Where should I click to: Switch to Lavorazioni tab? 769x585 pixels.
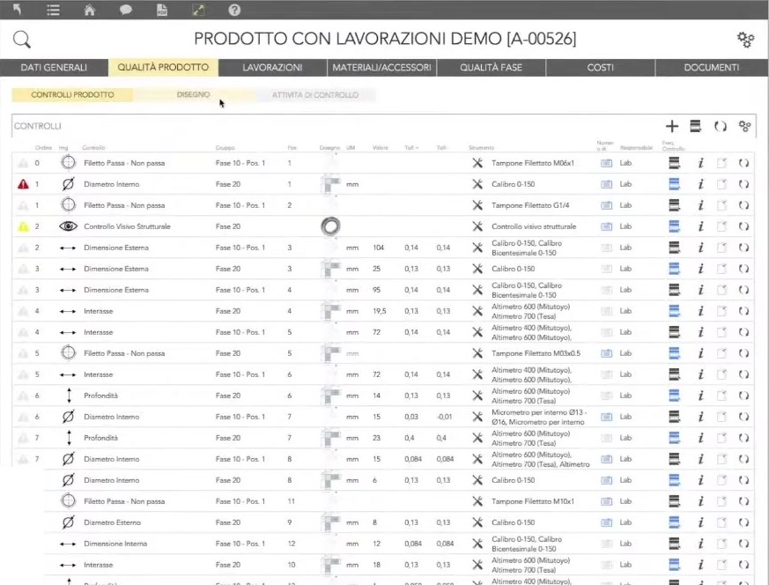[x=272, y=68]
